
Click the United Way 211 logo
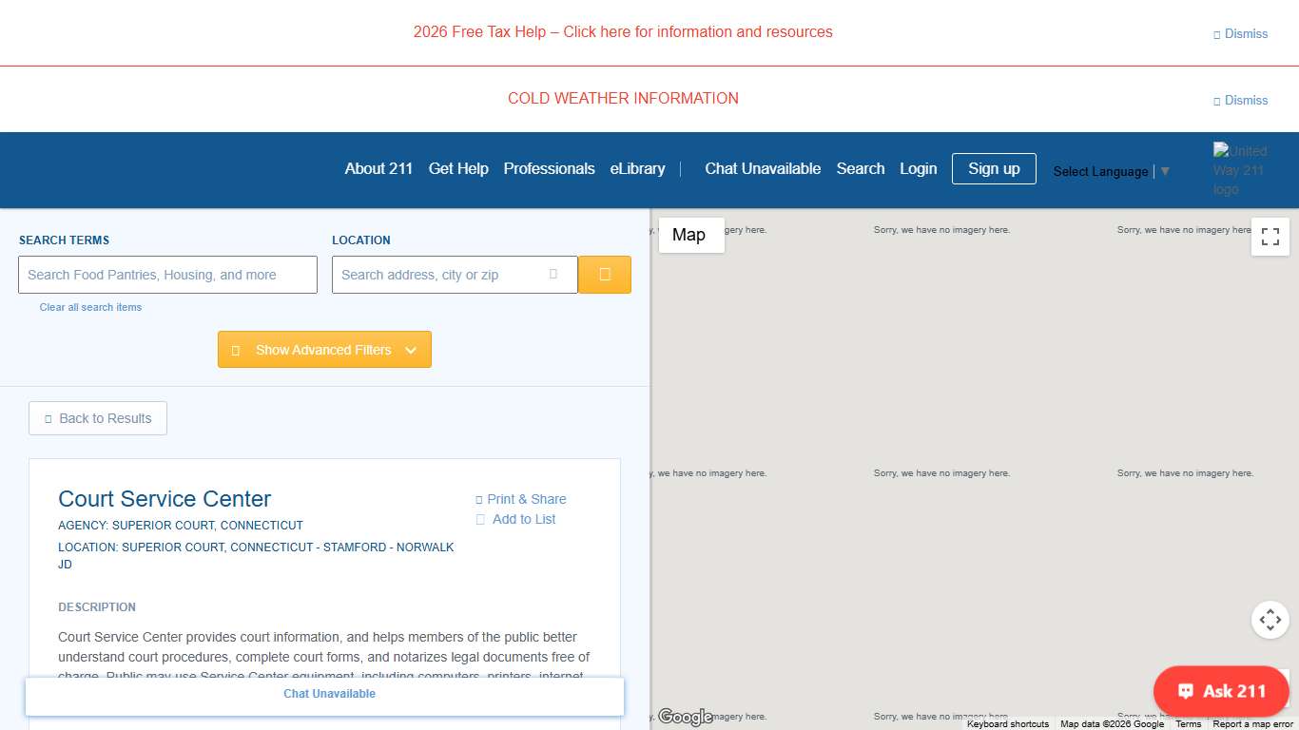click(x=1240, y=169)
